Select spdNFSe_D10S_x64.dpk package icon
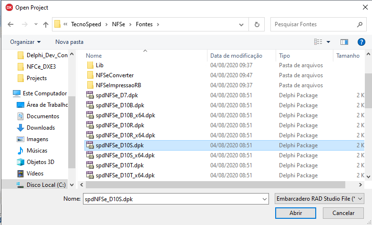This screenshot has width=372, height=225. click(90, 155)
